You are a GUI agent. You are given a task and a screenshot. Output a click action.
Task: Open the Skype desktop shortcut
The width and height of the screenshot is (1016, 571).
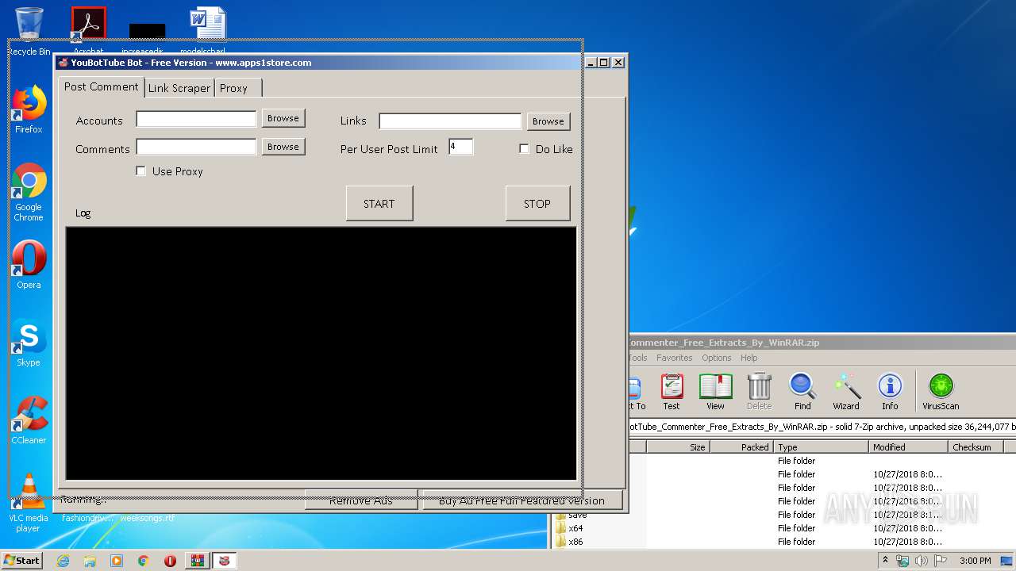[29, 343]
